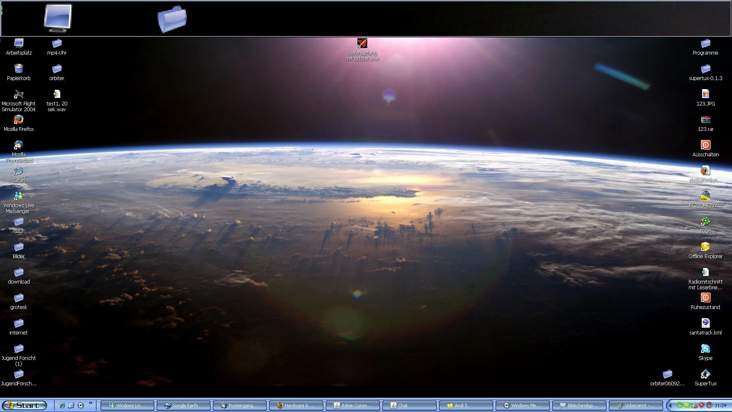Launch Mozilla Thunderbird from the desktop
The height and width of the screenshot is (412, 732).
(18, 145)
